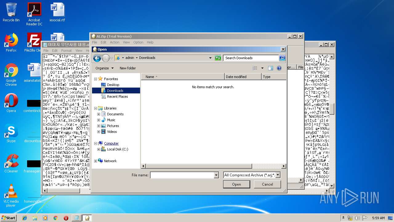This screenshot has width=394, height=222.
Task: Open the address bar history dropdown
Action: coord(211,58)
